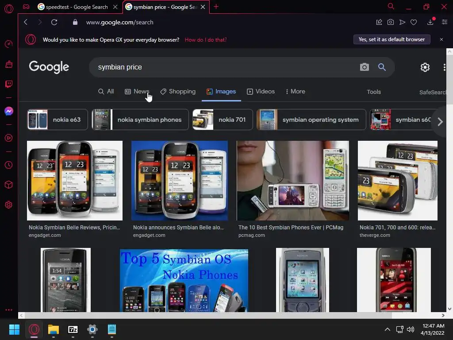Select the nokia e63 suggestion chip
Viewport: 453px width, 340px height.
pyautogui.click(x=58, y=120)
